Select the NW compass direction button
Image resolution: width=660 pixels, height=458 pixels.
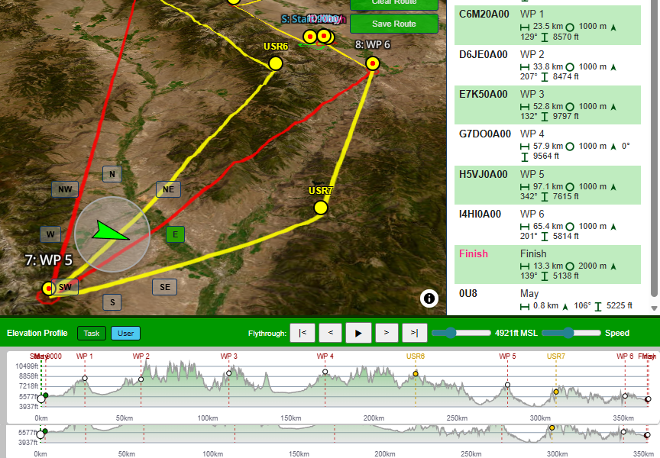click(x=65, y=189)
